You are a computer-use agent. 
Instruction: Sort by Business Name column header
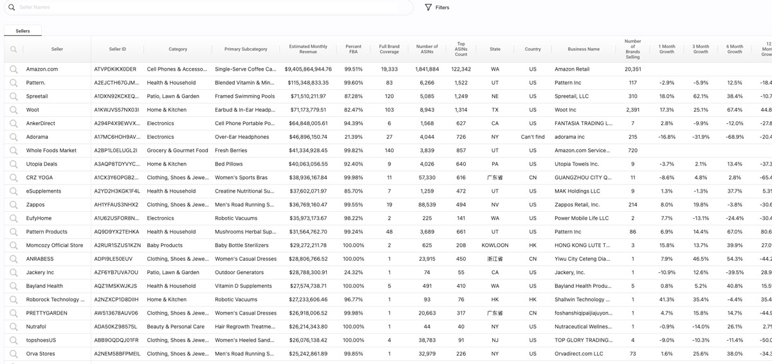pyautogui.click(x=584, y=49)
